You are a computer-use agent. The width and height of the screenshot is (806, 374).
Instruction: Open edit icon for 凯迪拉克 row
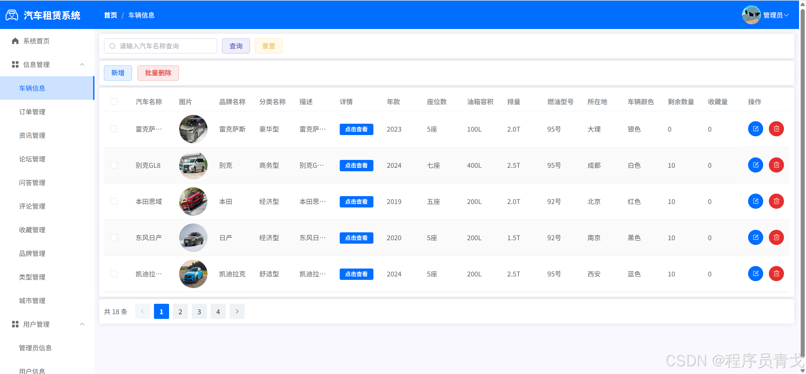[x=756, y=274]
